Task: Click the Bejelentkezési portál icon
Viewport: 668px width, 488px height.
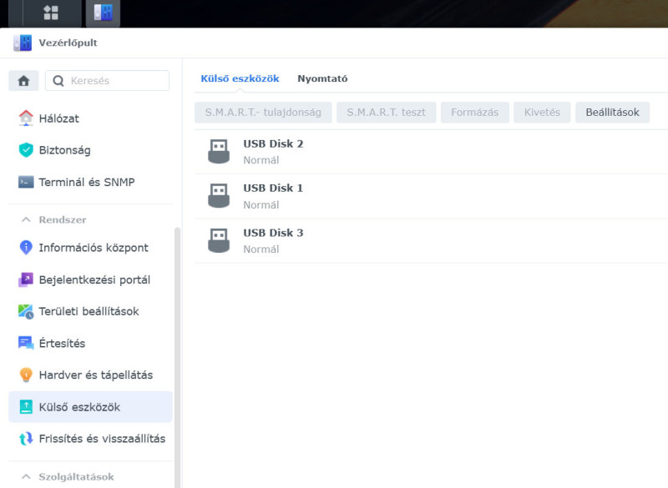Action: point(26,279)
